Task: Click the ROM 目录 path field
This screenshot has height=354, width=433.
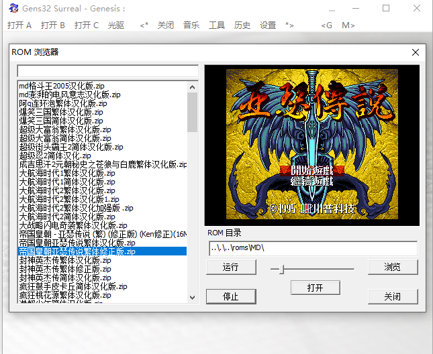Action: [312, 249]
